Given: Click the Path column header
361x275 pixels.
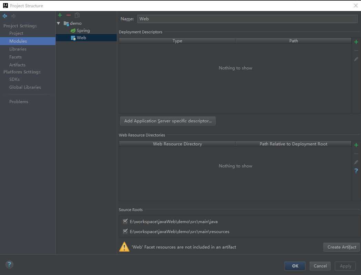Looking at the screenshot, I should [x=293, y=41].
